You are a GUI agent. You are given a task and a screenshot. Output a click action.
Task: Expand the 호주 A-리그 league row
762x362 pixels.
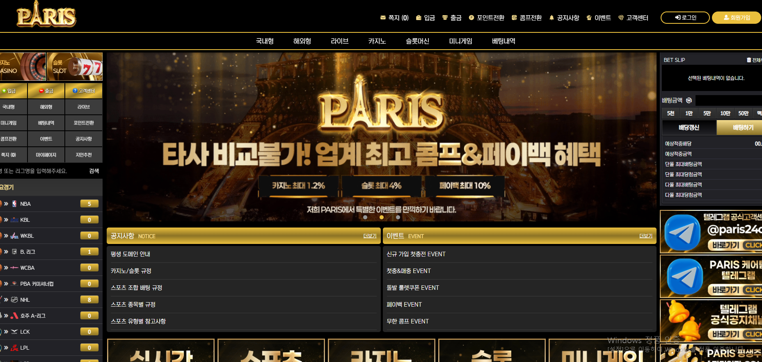point(50,316)
